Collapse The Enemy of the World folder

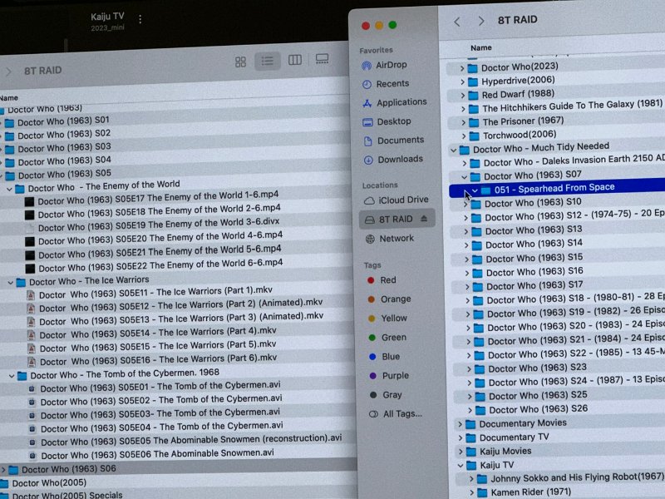tap(9, 190)
